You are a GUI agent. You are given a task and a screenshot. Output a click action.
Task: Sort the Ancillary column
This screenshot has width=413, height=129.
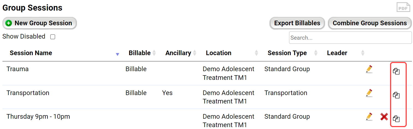click(x=195, y=53)
